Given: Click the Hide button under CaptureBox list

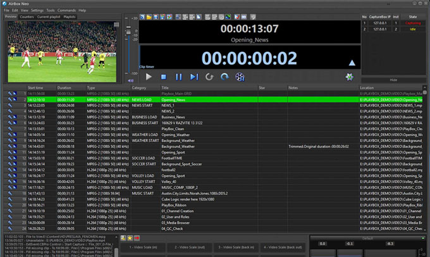Looking at the screenshot, I should (x=393, y=80).
